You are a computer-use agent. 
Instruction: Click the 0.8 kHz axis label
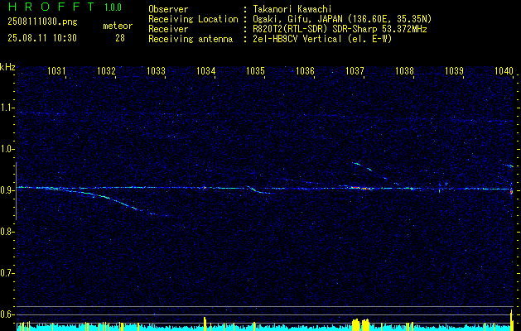(x=7, y=232)
